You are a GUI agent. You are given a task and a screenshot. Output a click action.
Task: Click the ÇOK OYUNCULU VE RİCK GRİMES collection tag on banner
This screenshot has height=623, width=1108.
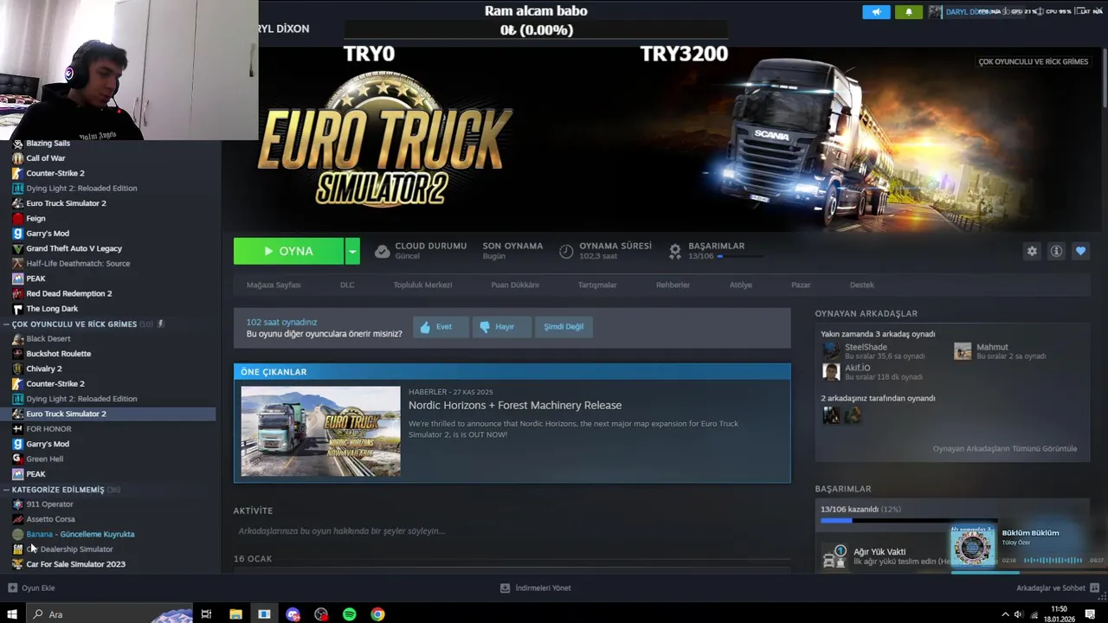coord(1033,62)
